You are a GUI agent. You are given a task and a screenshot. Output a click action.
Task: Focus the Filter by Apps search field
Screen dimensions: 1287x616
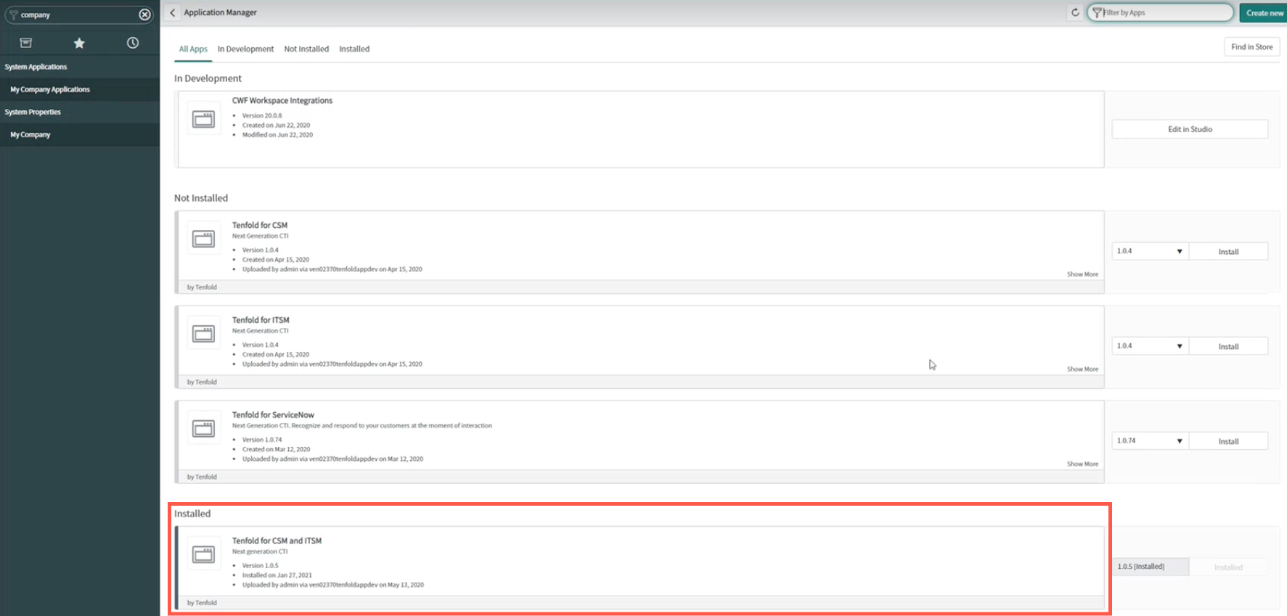click(x=1160, y=12)
